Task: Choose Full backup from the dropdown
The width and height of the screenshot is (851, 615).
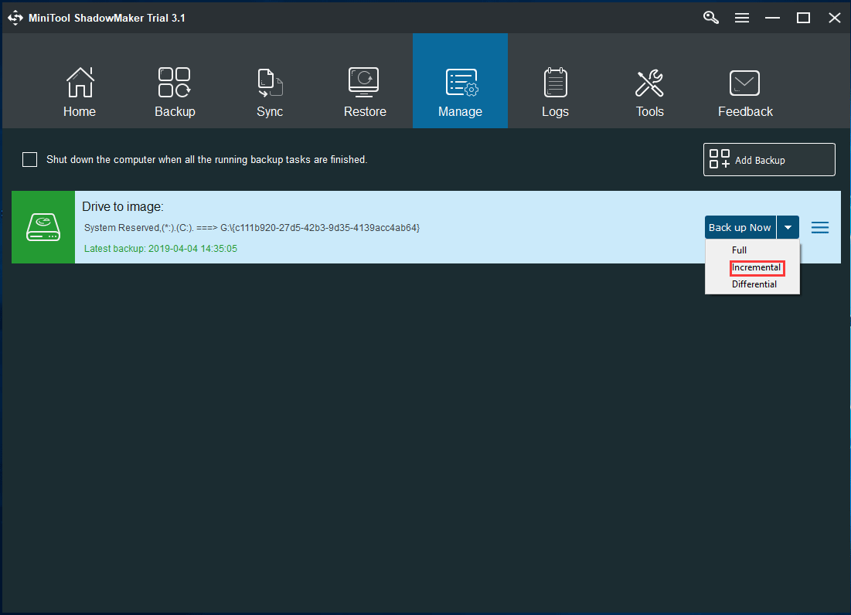Action: (739, 250)
